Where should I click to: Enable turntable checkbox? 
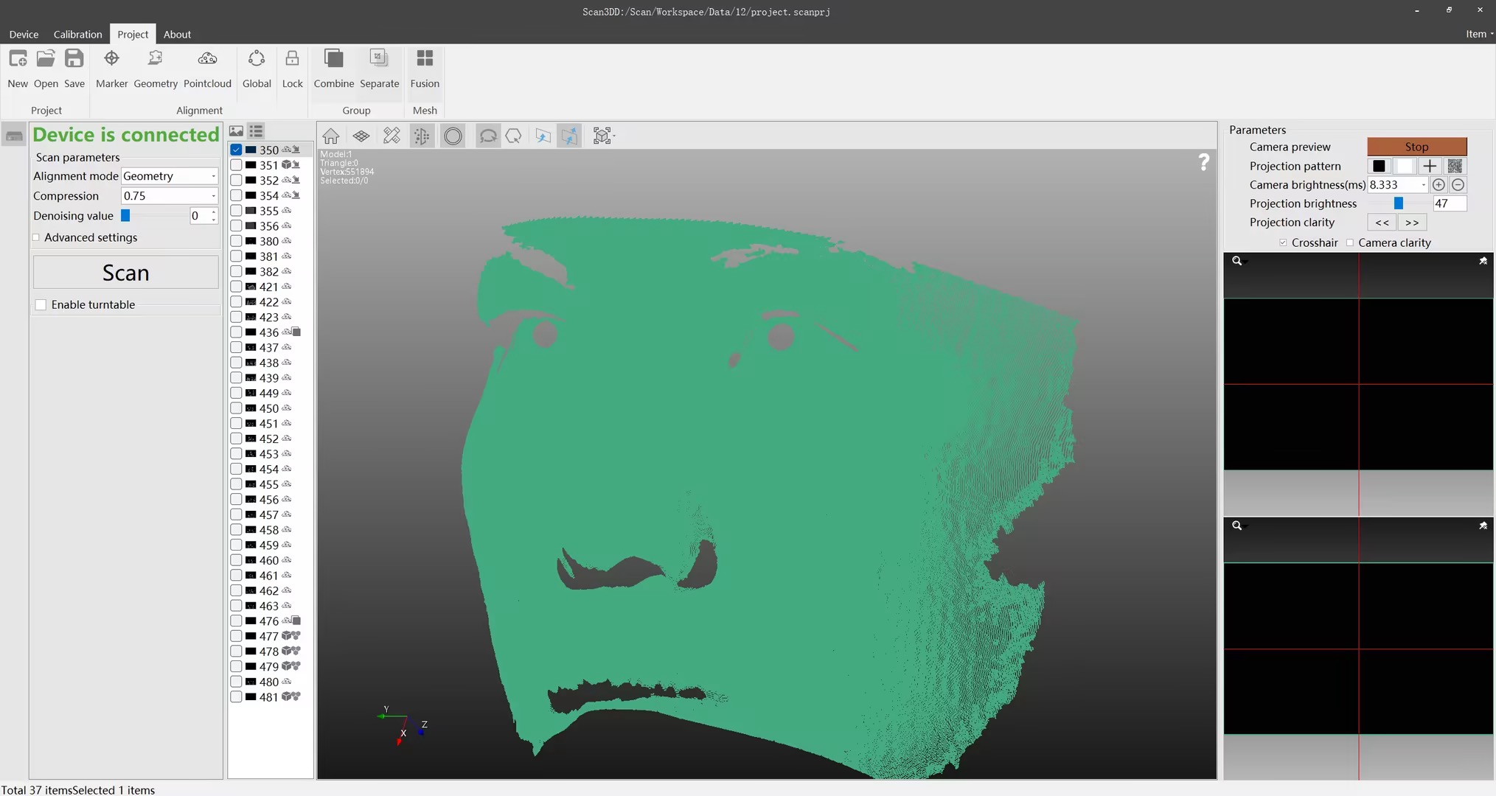(41, 304)
